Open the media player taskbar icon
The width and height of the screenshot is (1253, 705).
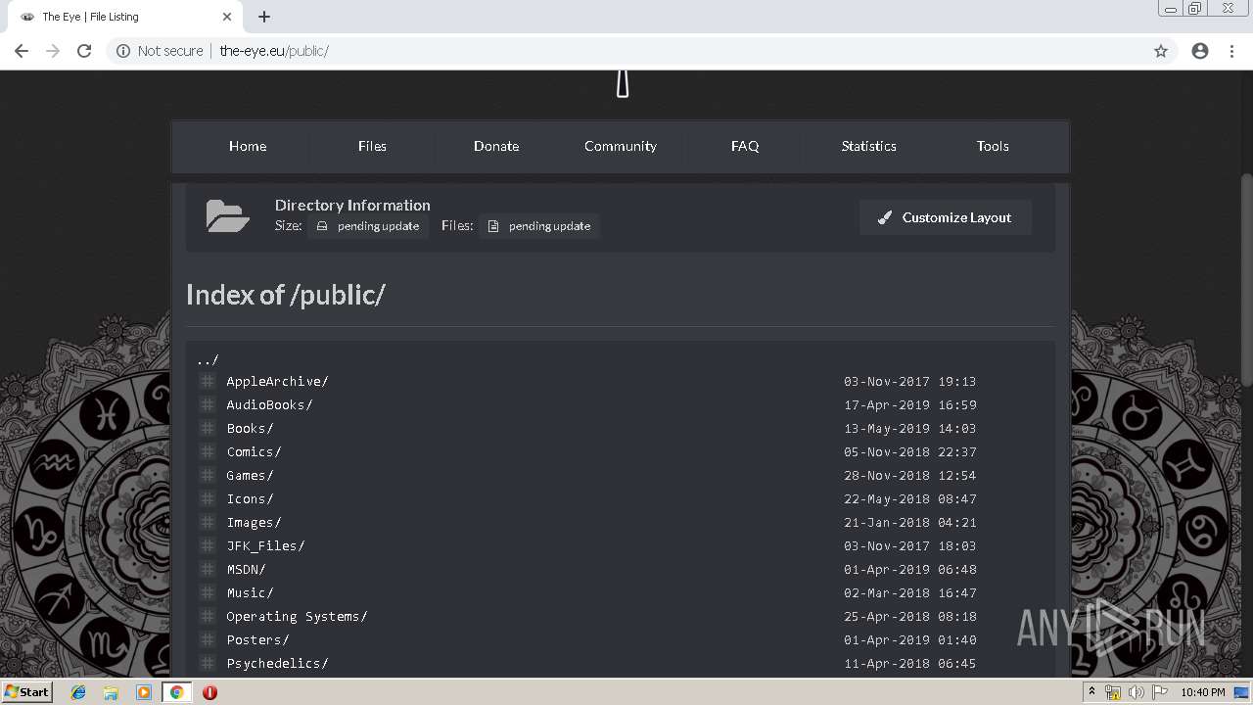[x=144, y=692]
